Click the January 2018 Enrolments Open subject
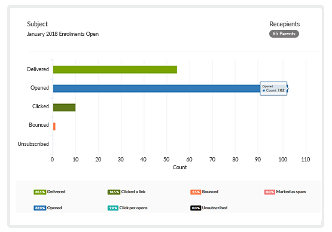Screen dimensions: 332x232 (x=63, y=34)
